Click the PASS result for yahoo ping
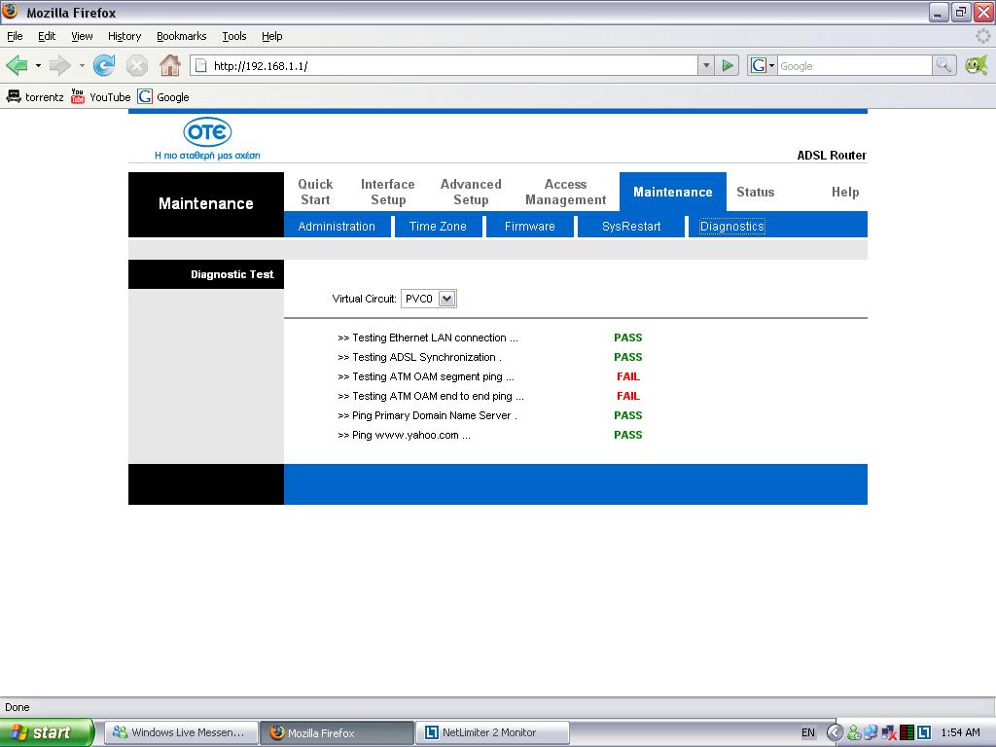This screenshot has height=747, width=996. [x=628, y=435]
